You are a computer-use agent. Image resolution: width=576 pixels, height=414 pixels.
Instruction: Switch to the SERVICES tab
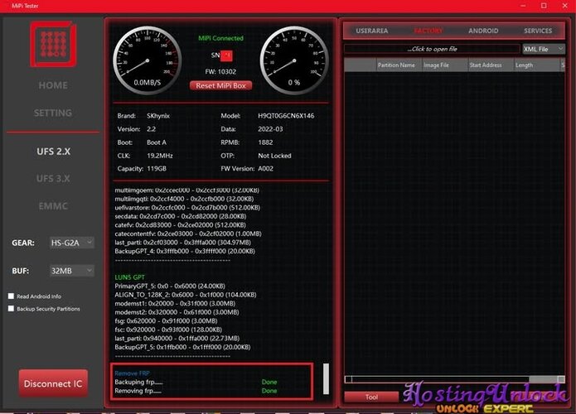[538, 31]
